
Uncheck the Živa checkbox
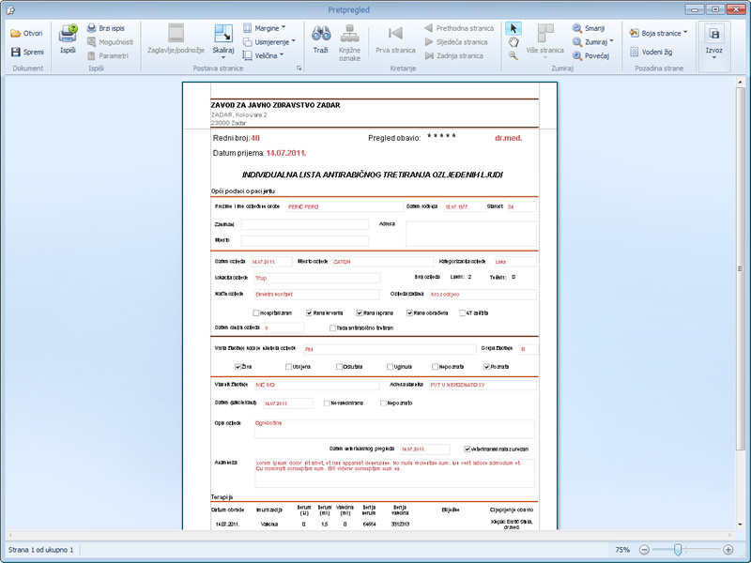[x=238, y=367]
